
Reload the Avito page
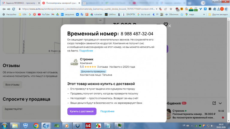pyautogui.click(x=14, y=9)
